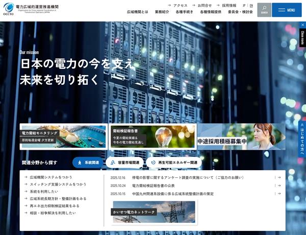Image resolution: width=306 pixels, height=235 pixels.
Task: Open the 中途採用積極募集中 banner
Action: coord(242,137)
